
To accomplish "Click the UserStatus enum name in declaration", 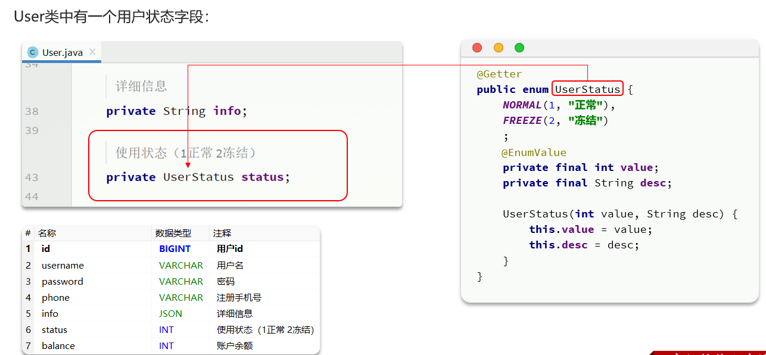I will coord(587,89).
